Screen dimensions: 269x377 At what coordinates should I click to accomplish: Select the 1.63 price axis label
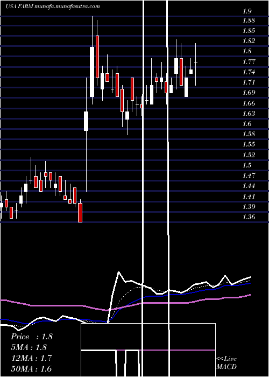249,113
